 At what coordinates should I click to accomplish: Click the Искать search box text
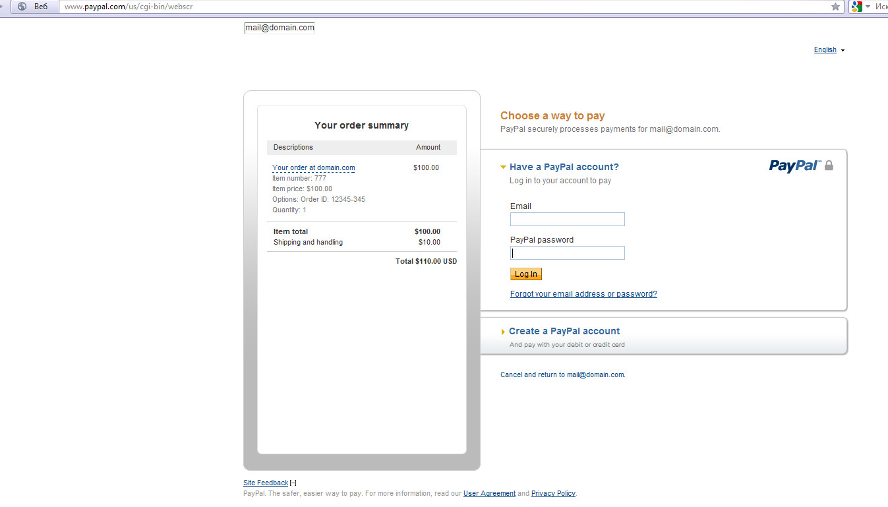point(881,7)
